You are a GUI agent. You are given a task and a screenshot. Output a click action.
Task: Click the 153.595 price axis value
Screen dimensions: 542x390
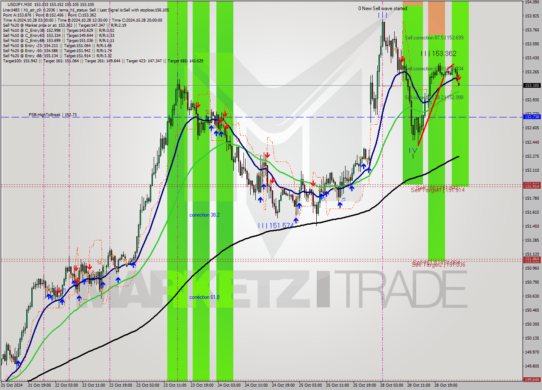(x=532, y=44)
